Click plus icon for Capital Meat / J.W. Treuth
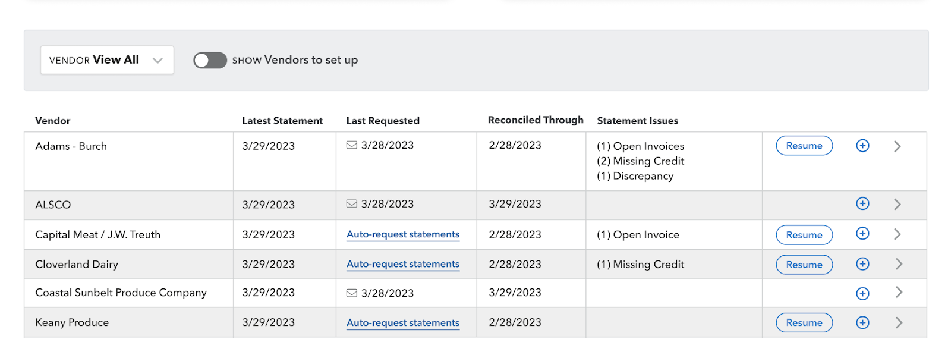Screen dimensions: 951x361 click(862, 234)
